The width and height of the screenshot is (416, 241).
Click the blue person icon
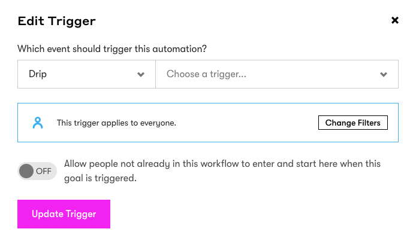point(38,123)
